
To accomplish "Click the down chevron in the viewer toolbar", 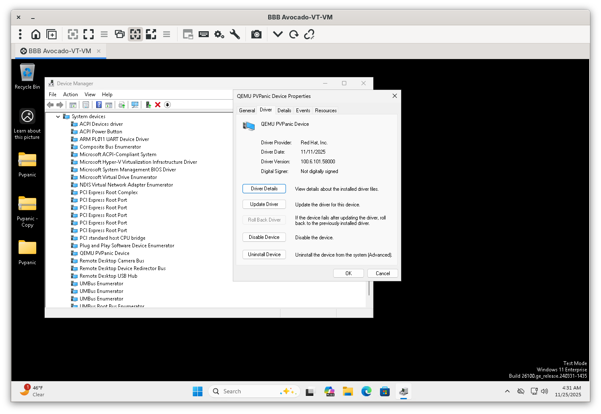I will click(278, 34).
